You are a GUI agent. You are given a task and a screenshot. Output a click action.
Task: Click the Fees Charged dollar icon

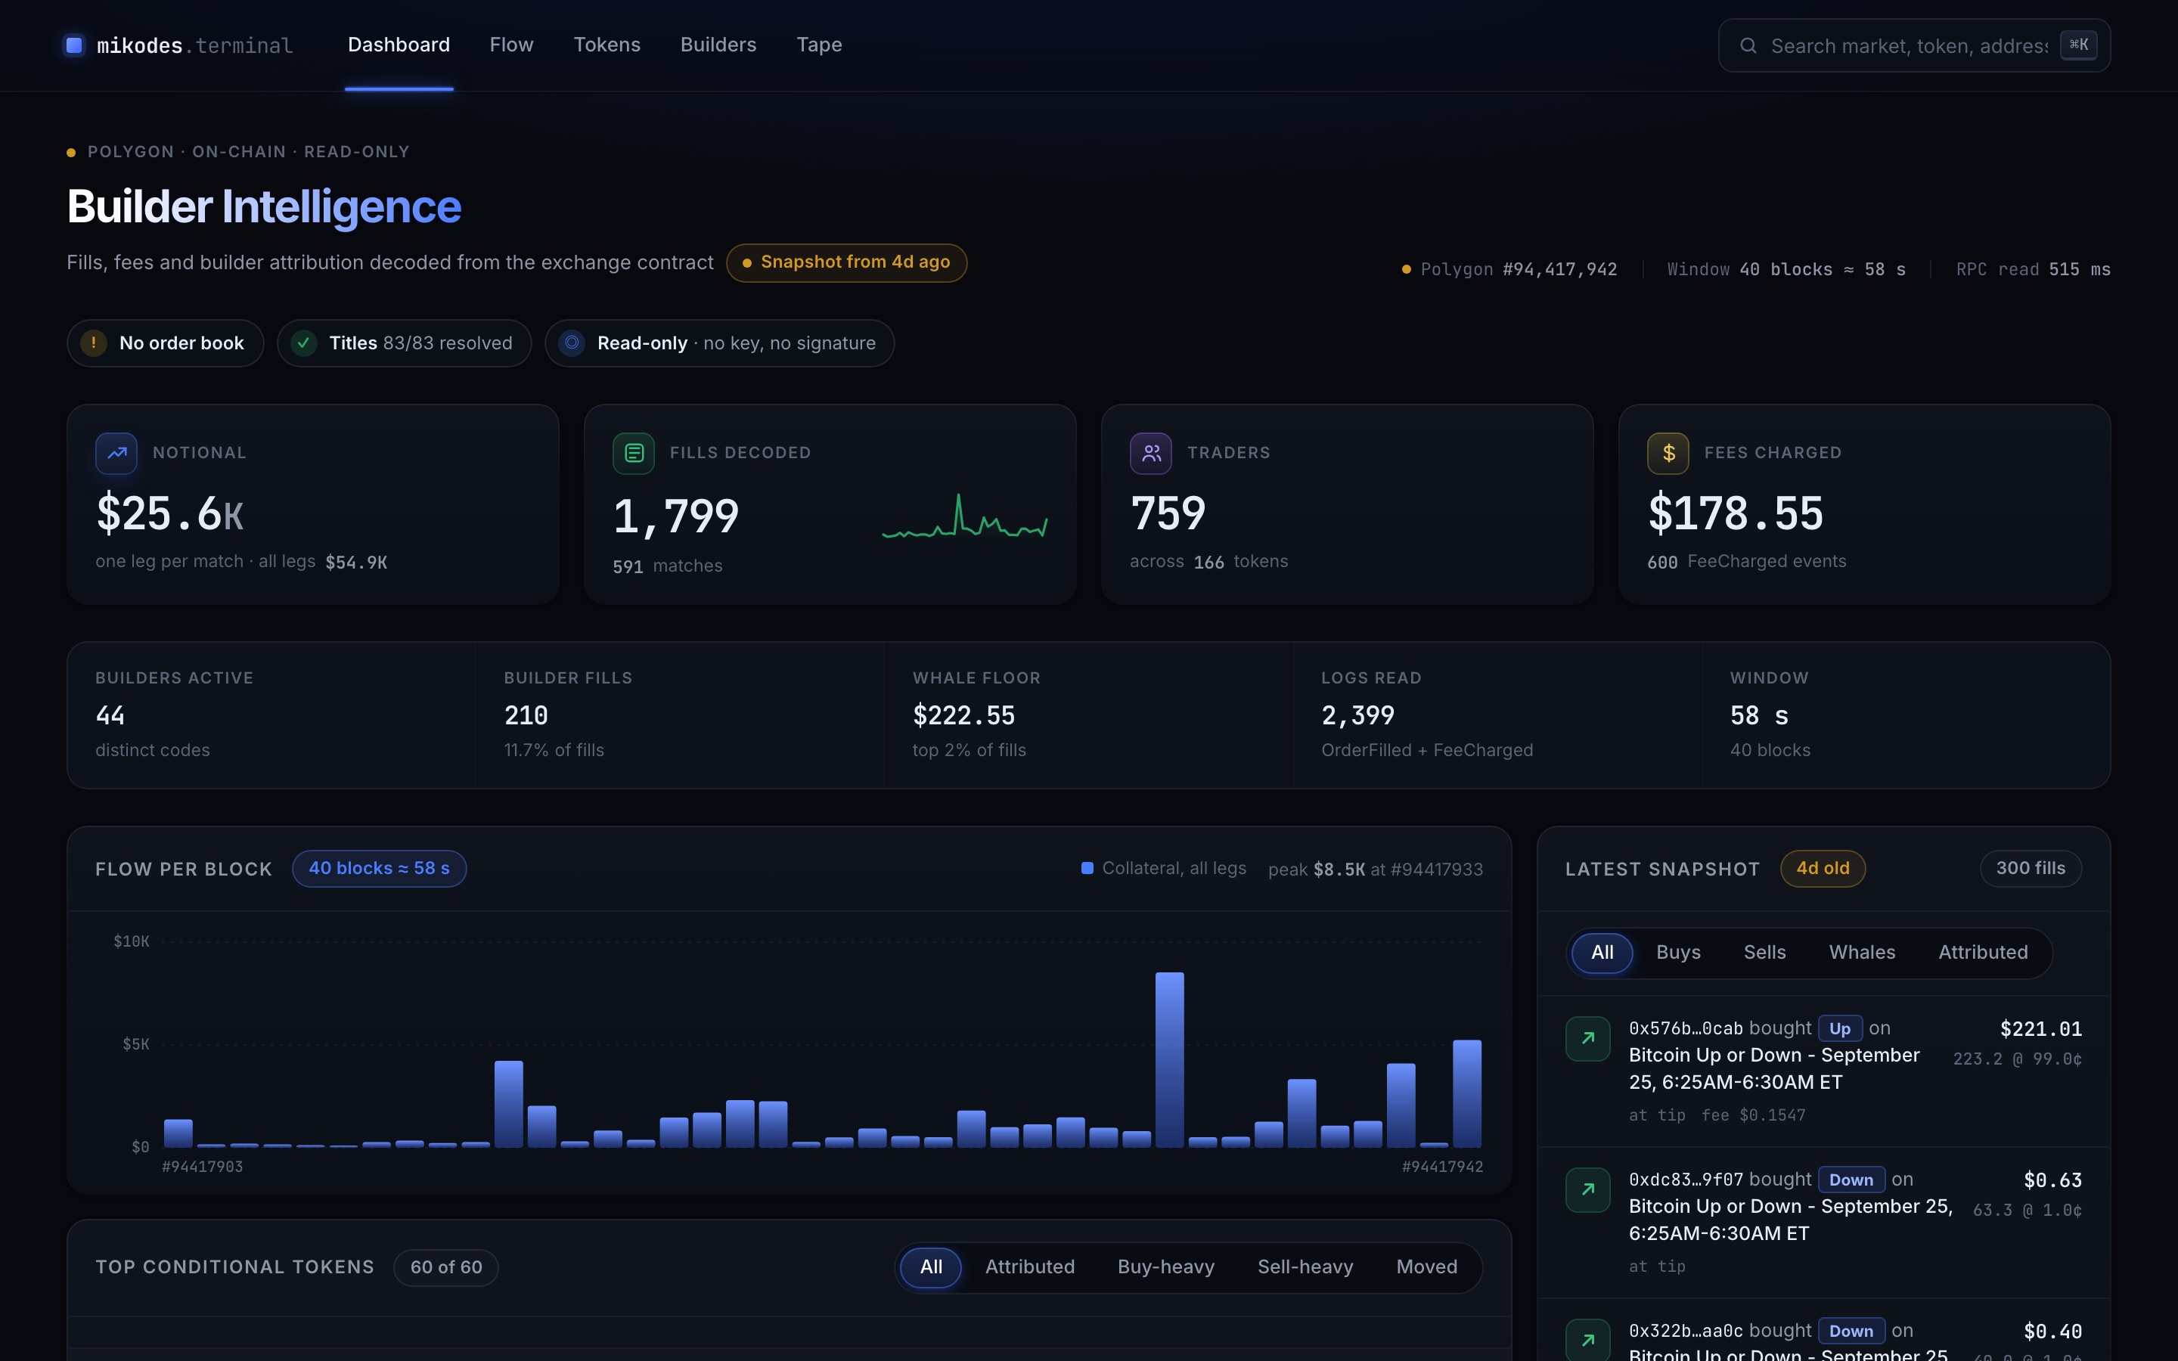coord(1668,453)
